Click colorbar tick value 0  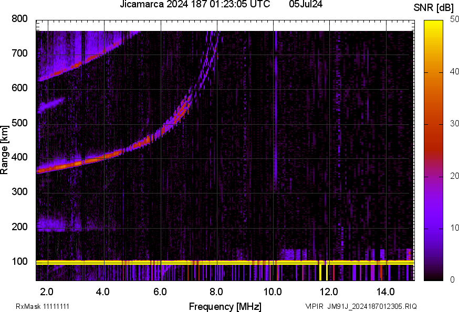[x=452, y=280]
